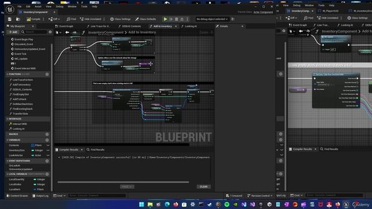The height and width of the screenshot is (209, 372).
Task: Open the Cmd dropdown in left window
Action: coord(59,196)
